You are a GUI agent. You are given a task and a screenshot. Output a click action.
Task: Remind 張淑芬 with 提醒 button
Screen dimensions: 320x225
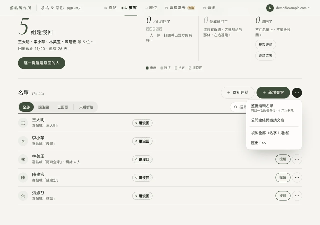(283, 196)
